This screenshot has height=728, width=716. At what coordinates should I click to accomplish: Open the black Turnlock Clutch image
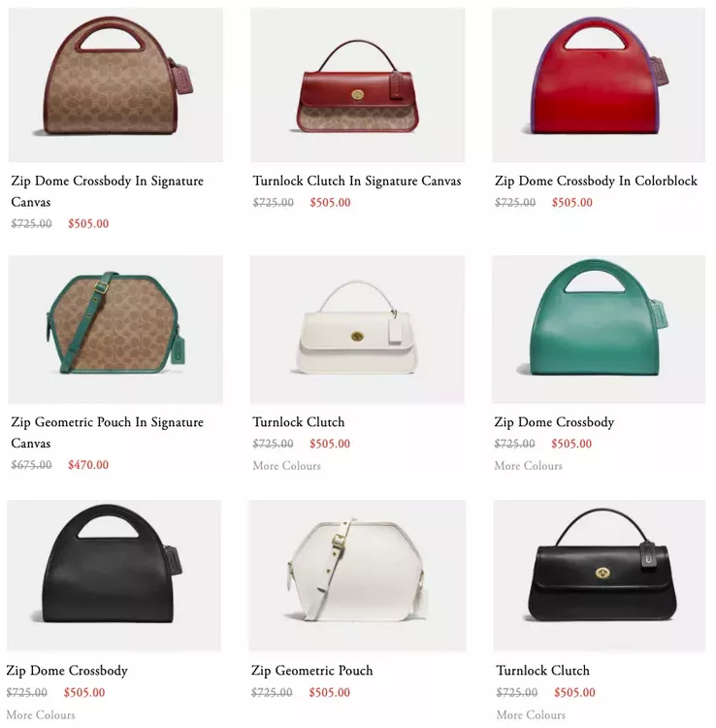[x=600, y=576]
